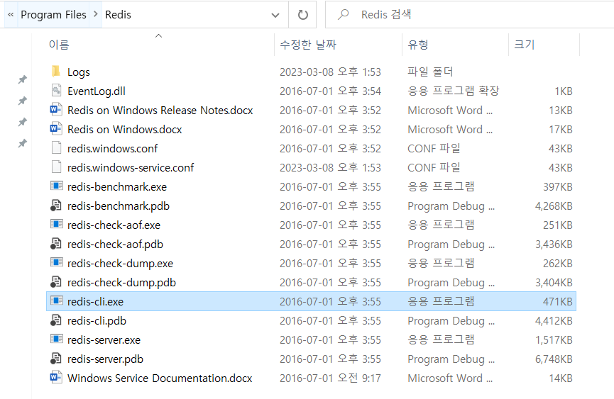Click size value 1,517KB
This screenshot has height=399, width=614.
pyautogui.click(x=554, y=340)
